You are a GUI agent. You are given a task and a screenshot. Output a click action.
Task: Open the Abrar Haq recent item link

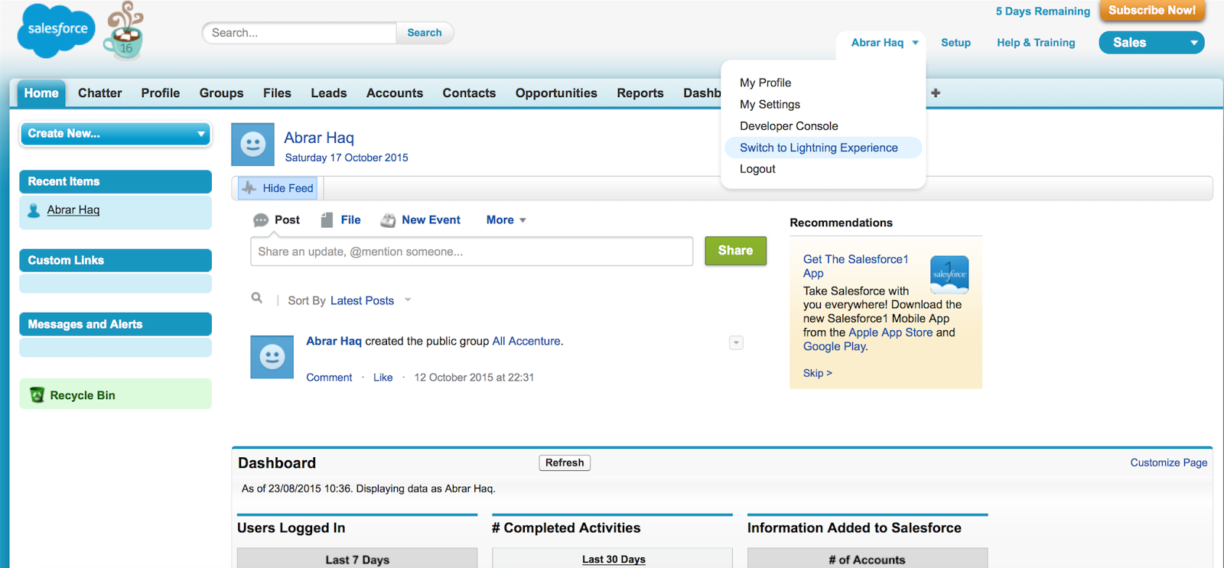tap(73, 209)
